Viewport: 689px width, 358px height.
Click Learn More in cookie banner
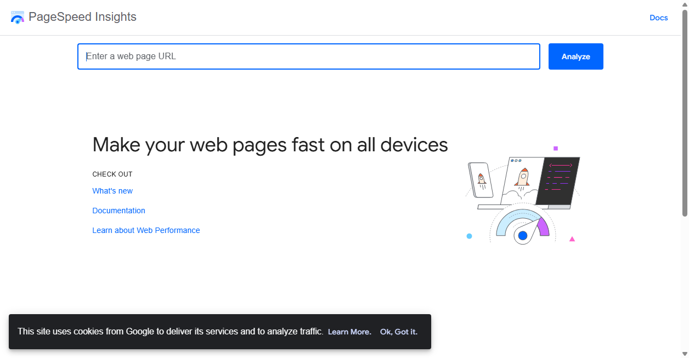coord(349,332)
